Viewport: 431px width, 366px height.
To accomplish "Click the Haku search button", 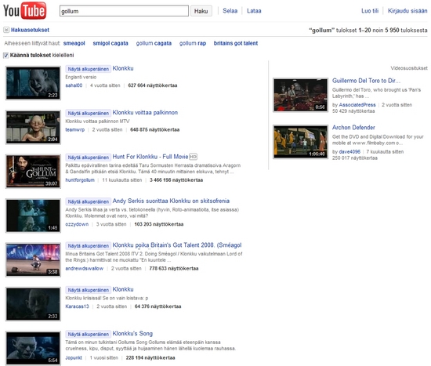I will (201, 11).
